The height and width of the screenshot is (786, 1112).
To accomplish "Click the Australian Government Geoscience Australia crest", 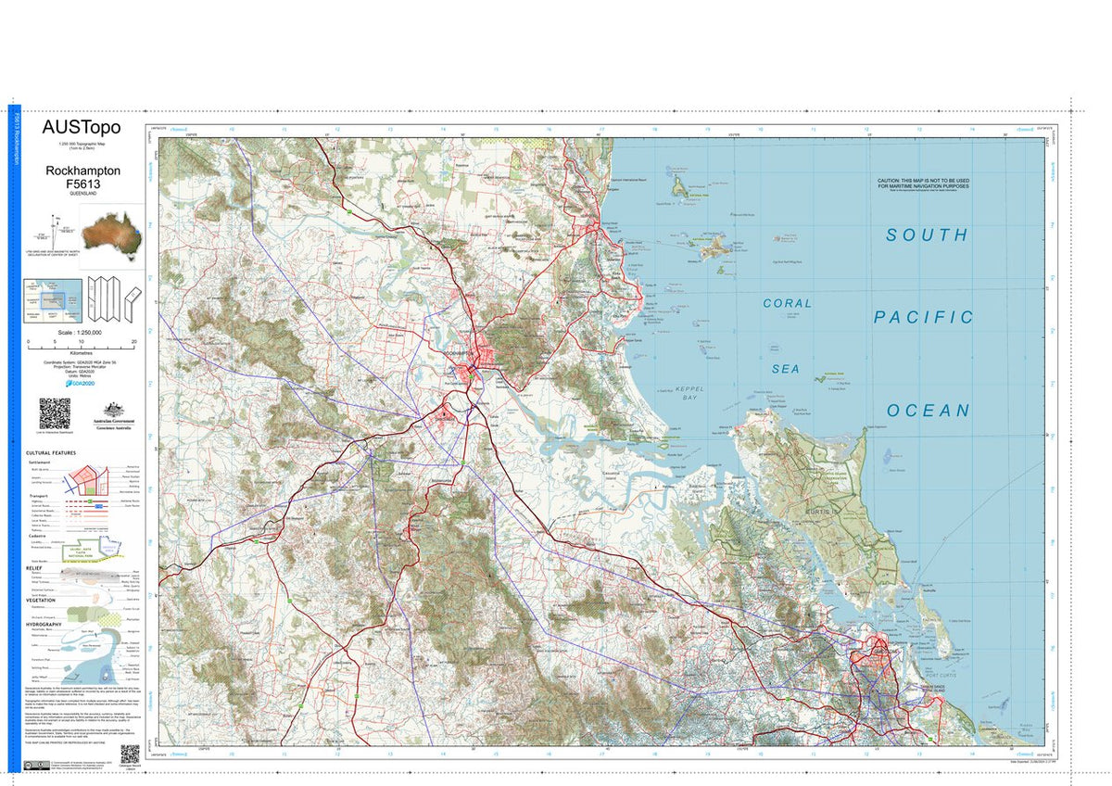I will click(112, 416).
